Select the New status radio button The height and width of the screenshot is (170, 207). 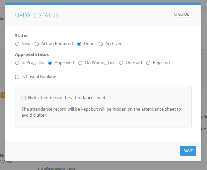click(x=17, y=44)
